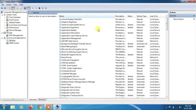Click the Event Viewer icon in tree
This screenshot has height=110, width=196.
point(7,20)
